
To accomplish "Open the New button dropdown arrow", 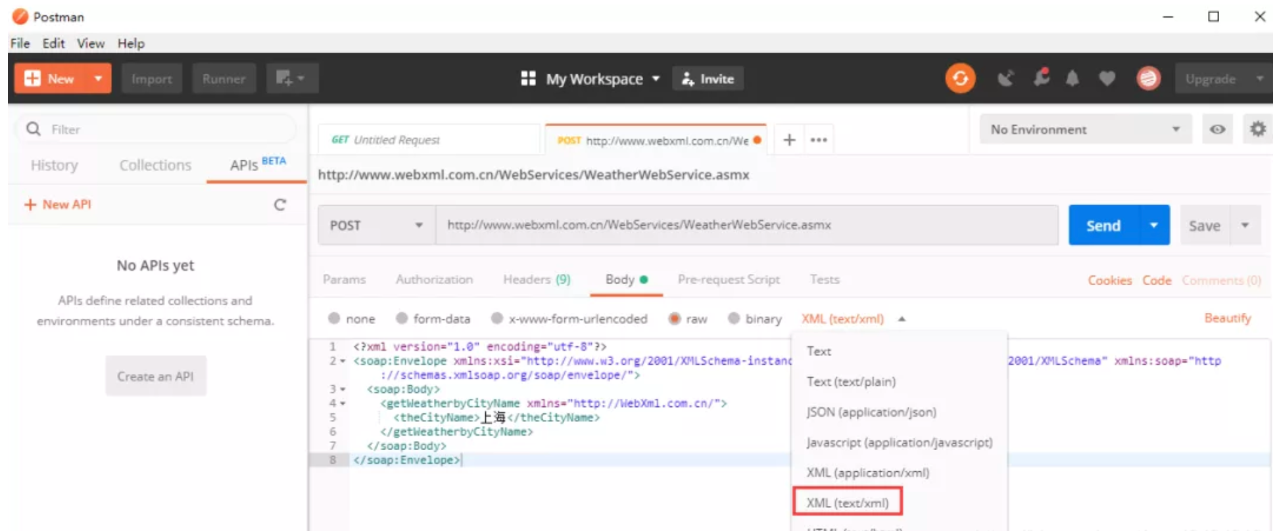I will (x=98, y=79).
